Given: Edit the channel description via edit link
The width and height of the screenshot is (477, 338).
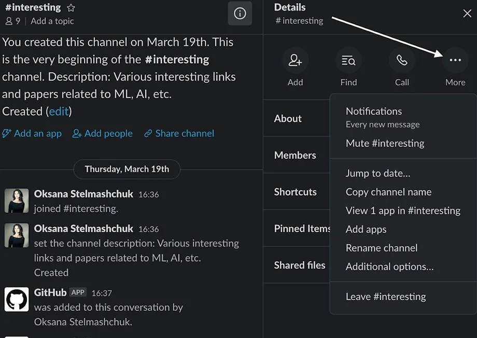Looking at the screenshot, I should [59, 111].
